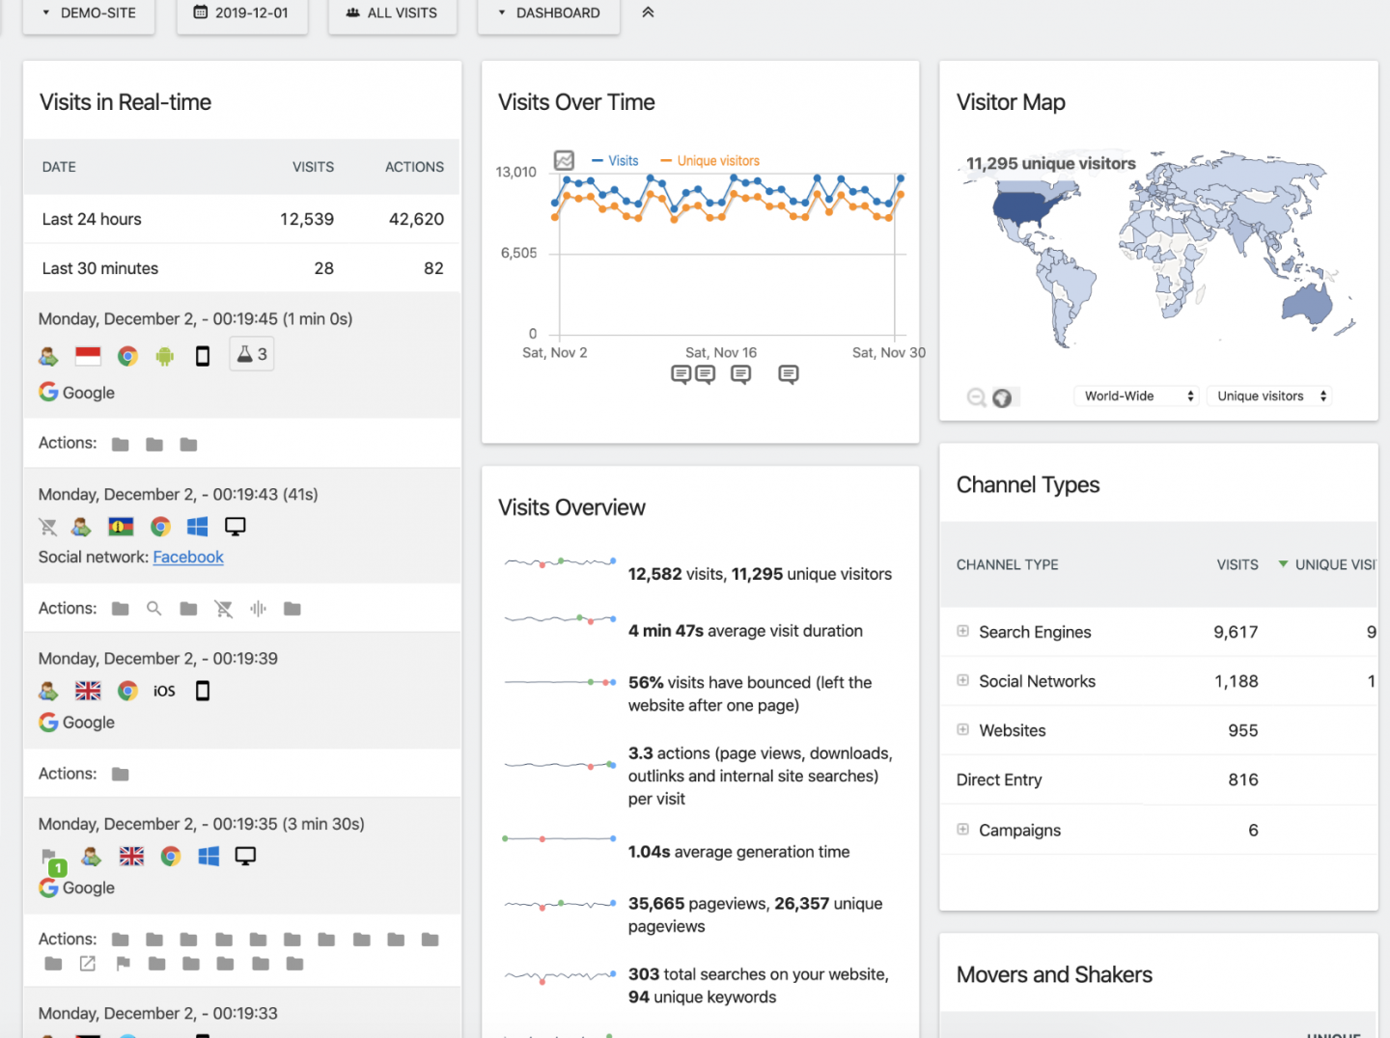Click the crossed cart action icon in actions row
1390x1038 pixels.
(224, 609)
